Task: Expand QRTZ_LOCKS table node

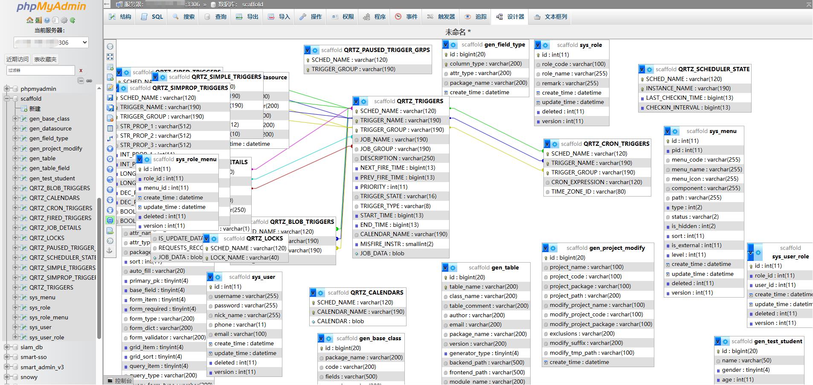Action: 15,238
